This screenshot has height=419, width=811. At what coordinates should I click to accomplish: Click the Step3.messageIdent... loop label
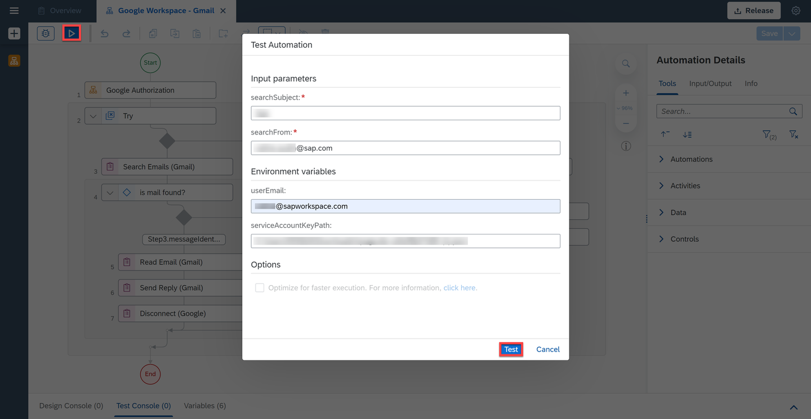tap(184, 239)
